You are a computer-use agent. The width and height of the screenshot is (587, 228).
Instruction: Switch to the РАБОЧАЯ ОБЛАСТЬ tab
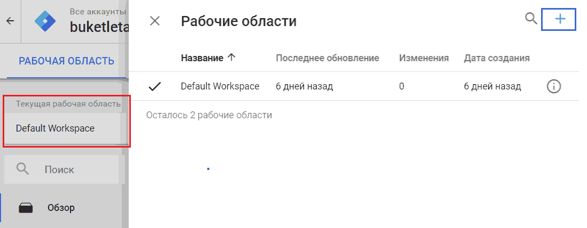pyautogui.click(x=66, y=61)
